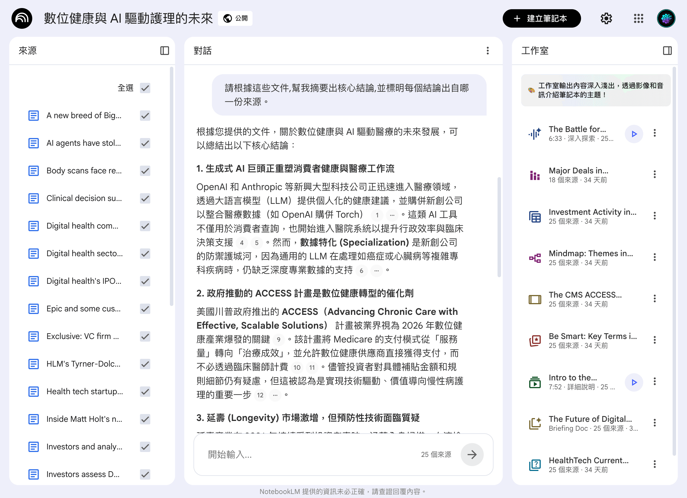This screenshot has width=687, height=498.
Task: Click document icon for Epic and some cus
Action: (34, 309)
